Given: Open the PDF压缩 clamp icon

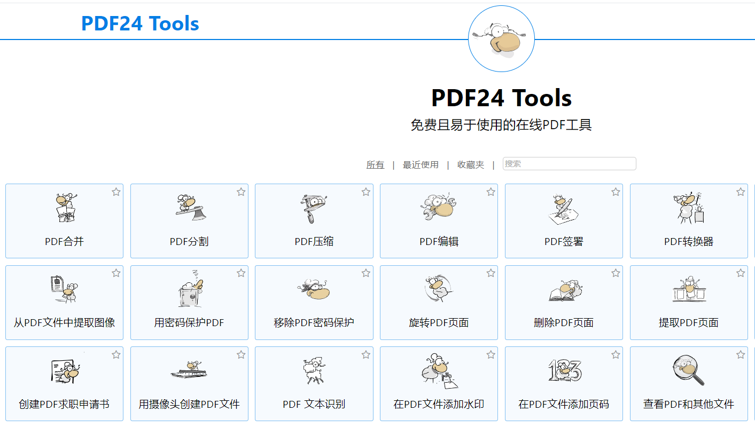Looking at the screenshot, I should pos(314,209).
